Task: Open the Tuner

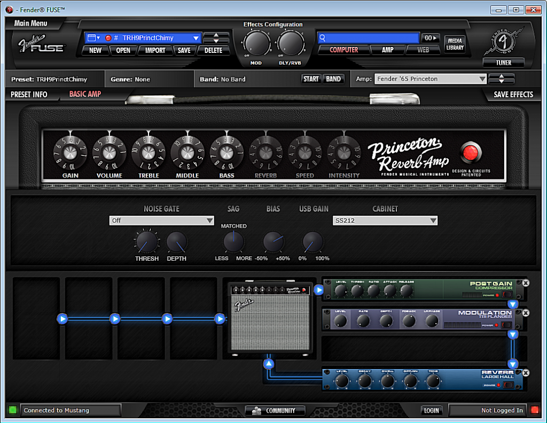Action: tap(503, 62)
